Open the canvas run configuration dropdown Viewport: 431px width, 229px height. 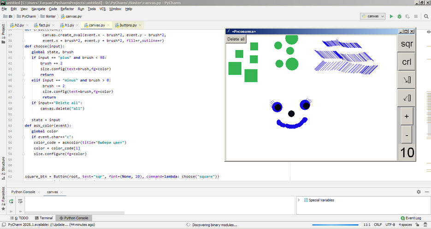[373, 17]
